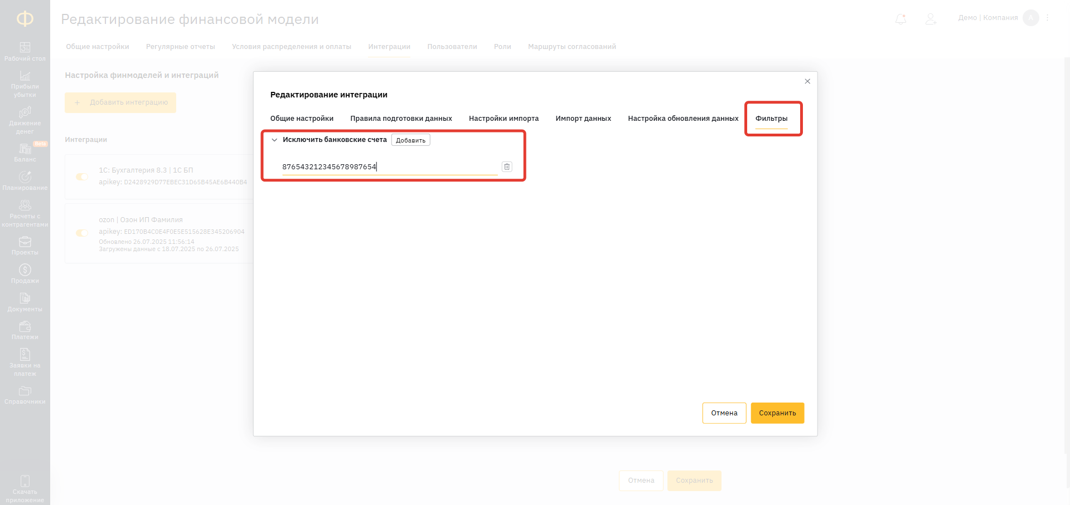
Task: Click Добавить next to bank accounts
Action: coord(411,140)
